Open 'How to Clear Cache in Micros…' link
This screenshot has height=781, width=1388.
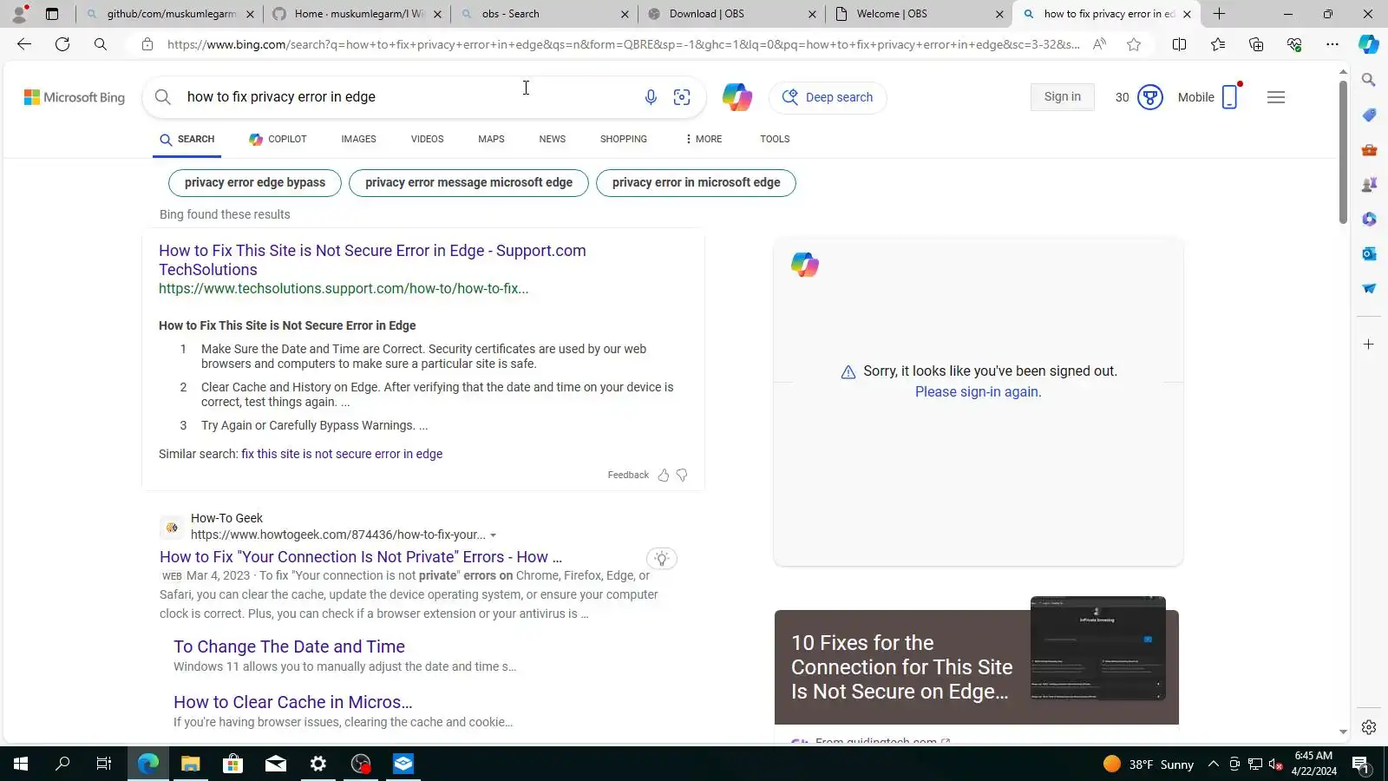tap(292, 702)
